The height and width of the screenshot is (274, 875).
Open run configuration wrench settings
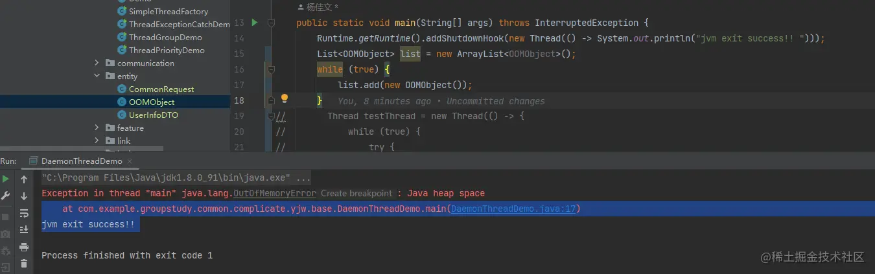[x=6, y=196]
